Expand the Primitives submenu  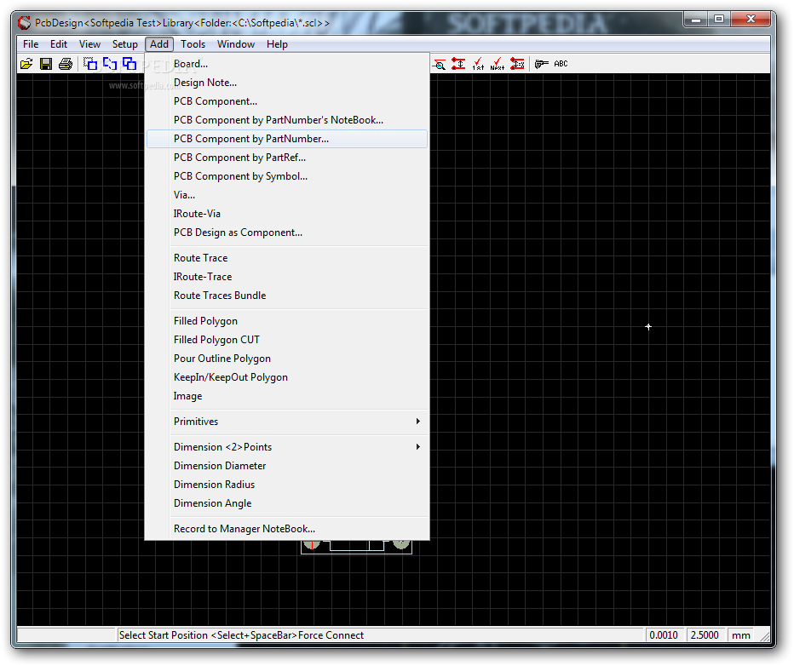coord(287,422)
